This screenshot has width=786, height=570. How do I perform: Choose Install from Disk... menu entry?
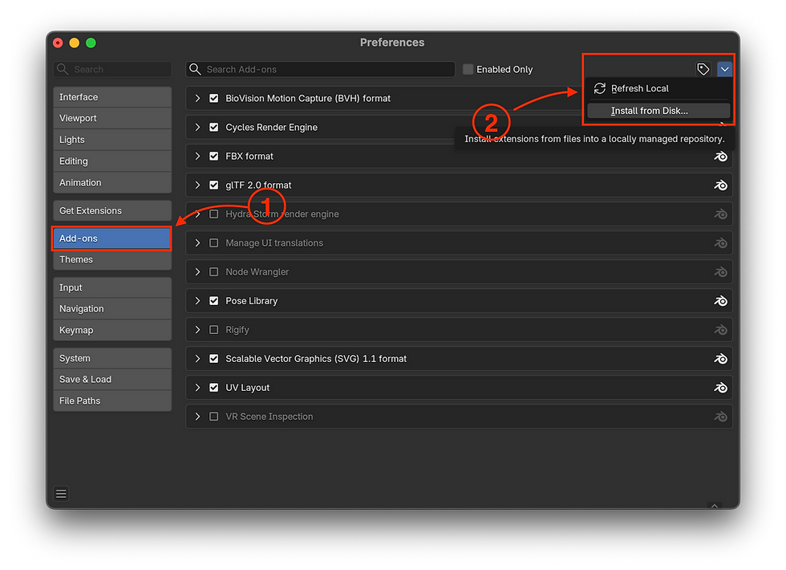click(x=658, y=111)
